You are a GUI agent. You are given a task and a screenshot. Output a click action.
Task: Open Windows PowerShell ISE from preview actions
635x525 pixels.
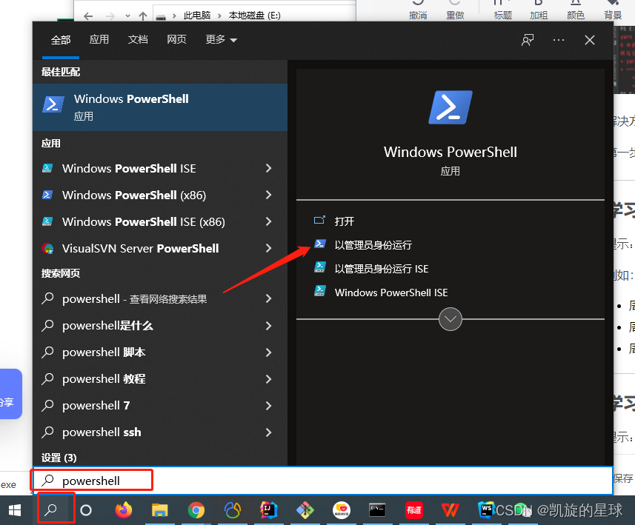390,292
